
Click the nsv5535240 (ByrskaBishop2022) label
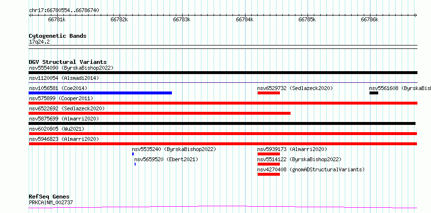point(174,149)
